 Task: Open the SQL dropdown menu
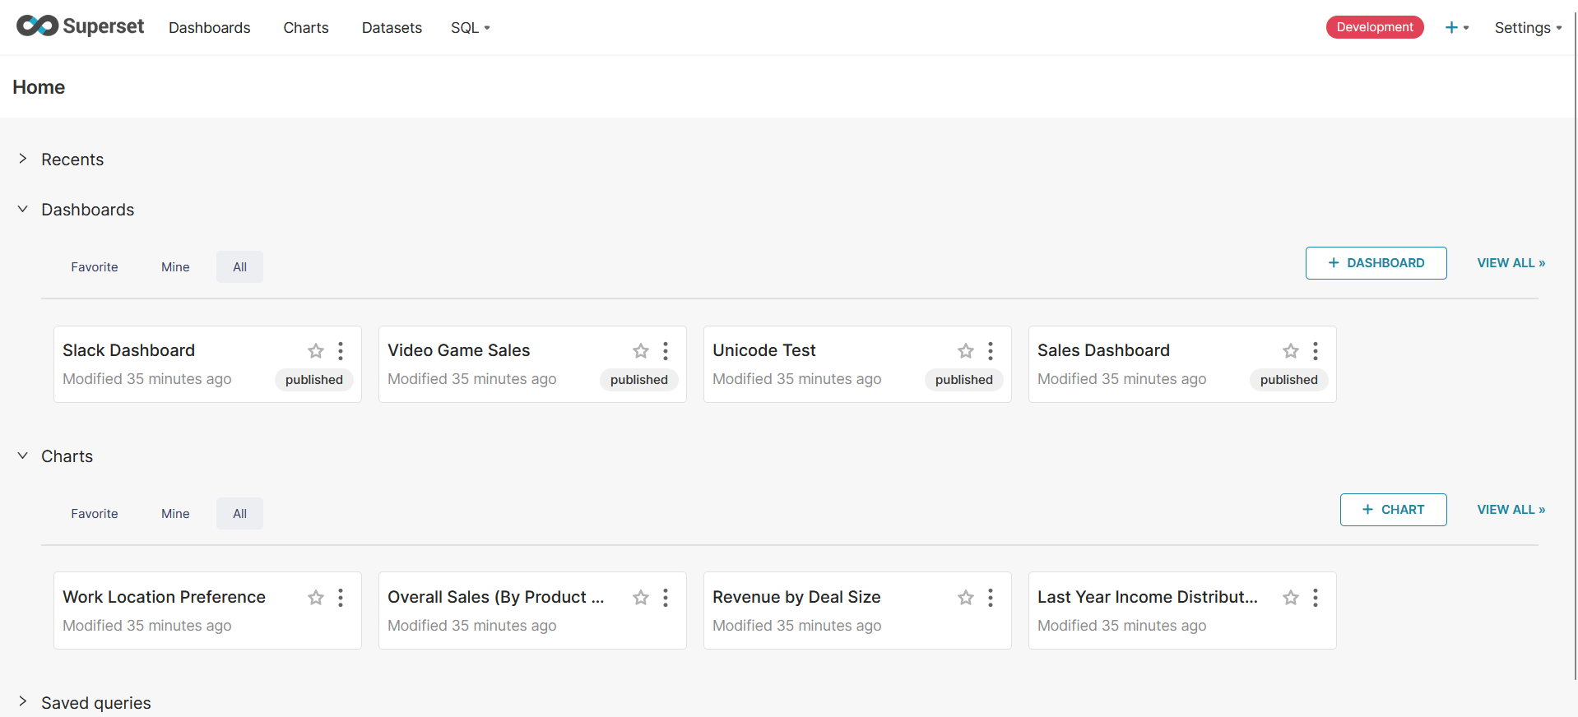470,27
